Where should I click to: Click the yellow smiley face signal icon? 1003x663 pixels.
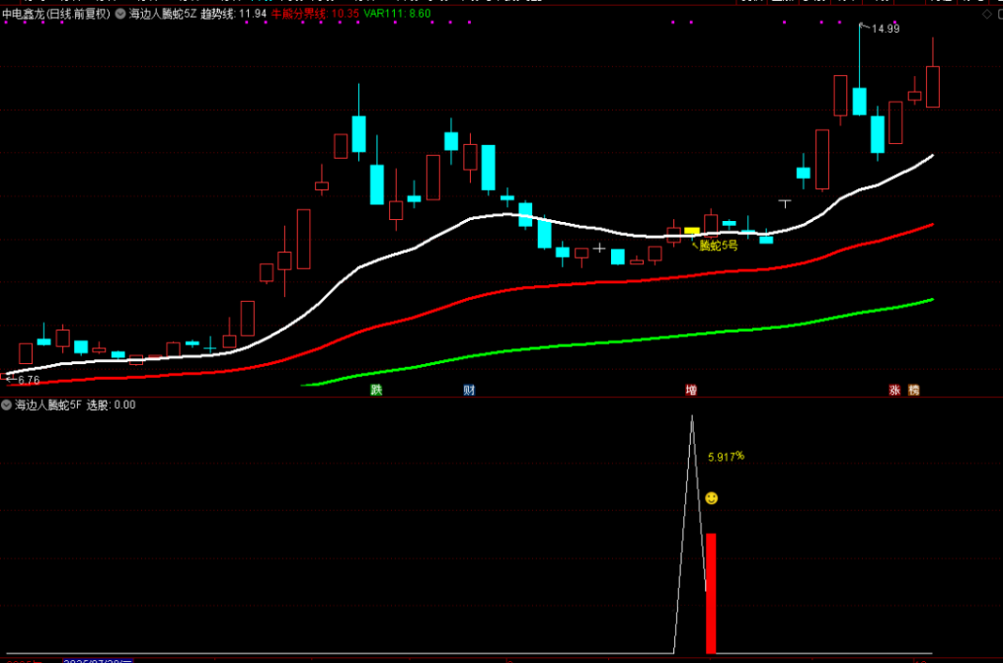click(711, 498)
